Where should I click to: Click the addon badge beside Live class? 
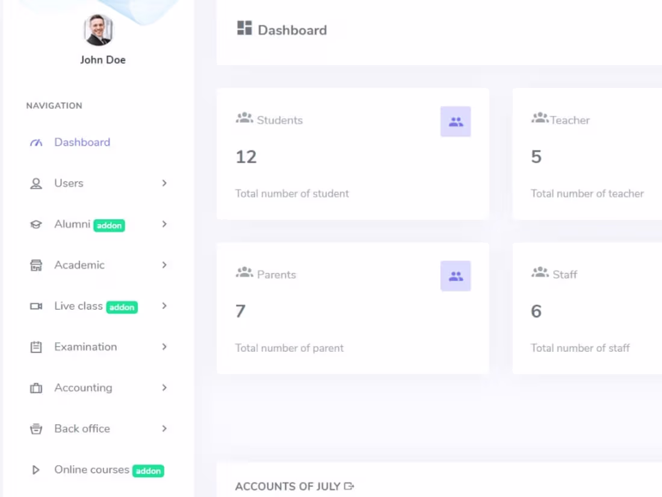(x=122, y=307)
